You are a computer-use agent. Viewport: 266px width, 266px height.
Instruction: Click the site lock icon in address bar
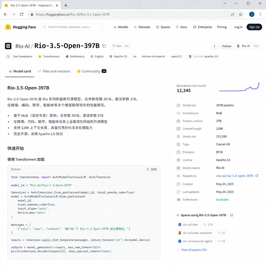(x=32, y=15)
